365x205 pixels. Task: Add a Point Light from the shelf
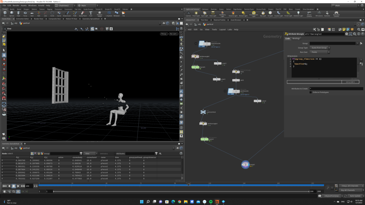tap(196, 14)
